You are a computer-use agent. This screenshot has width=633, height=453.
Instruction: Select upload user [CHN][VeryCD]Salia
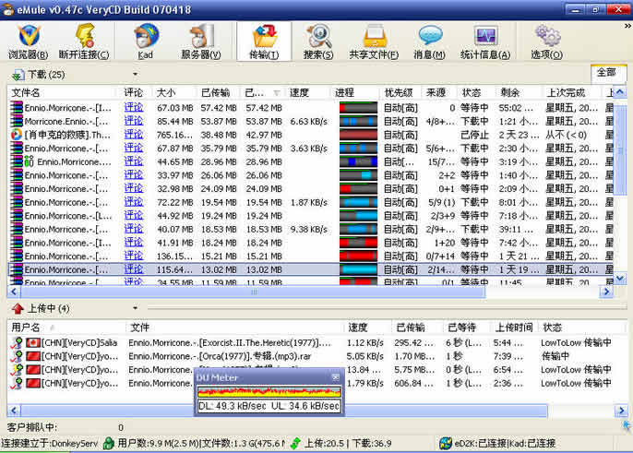pos(79,343)
